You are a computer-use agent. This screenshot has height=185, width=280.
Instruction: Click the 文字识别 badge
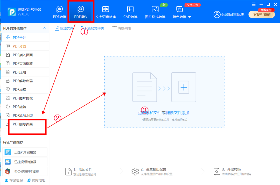point(192,5)
